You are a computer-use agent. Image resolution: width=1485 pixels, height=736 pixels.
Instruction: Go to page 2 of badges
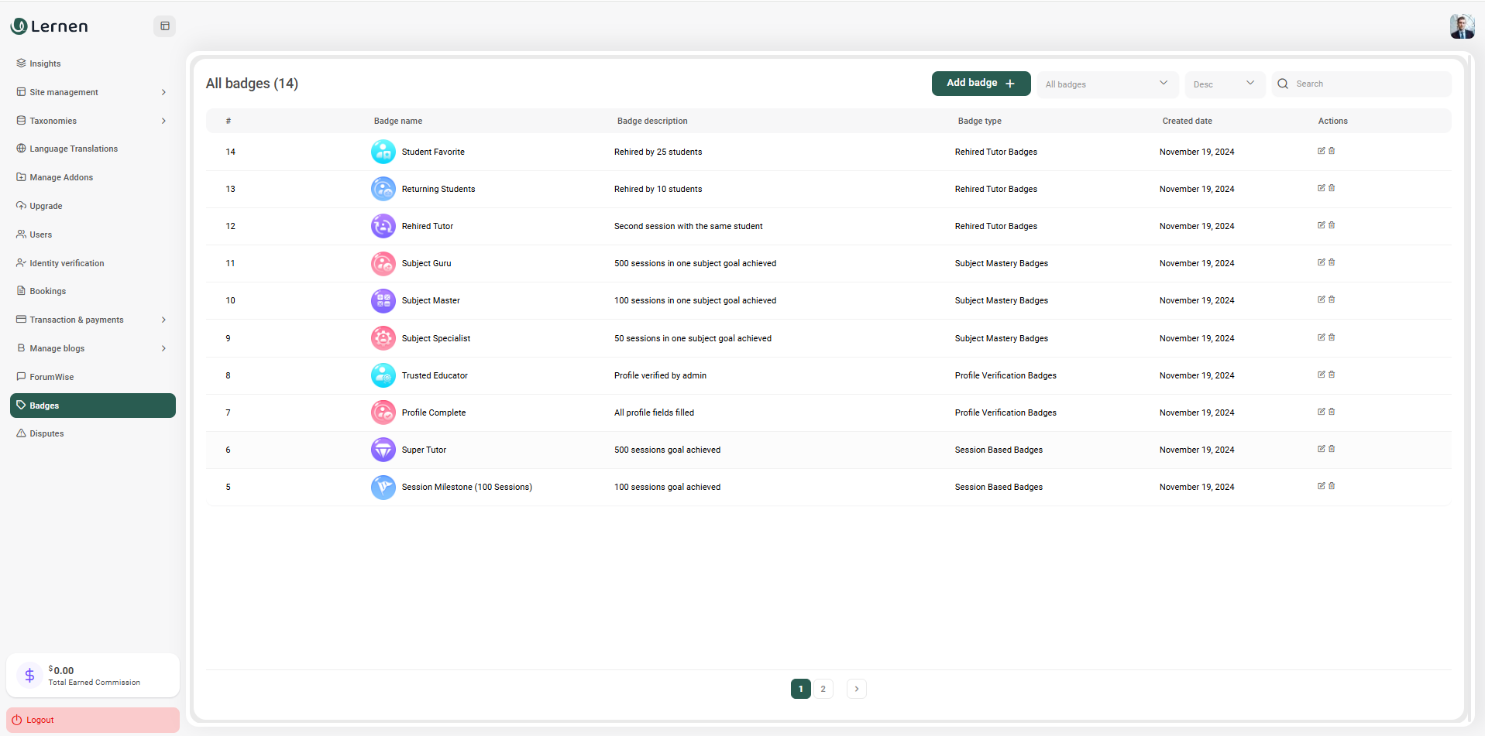(823, 689)
